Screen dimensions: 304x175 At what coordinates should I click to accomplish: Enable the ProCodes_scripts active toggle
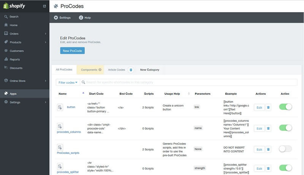pos(285,149)
